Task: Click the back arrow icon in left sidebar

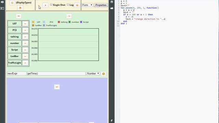Action: coord(2,2)
